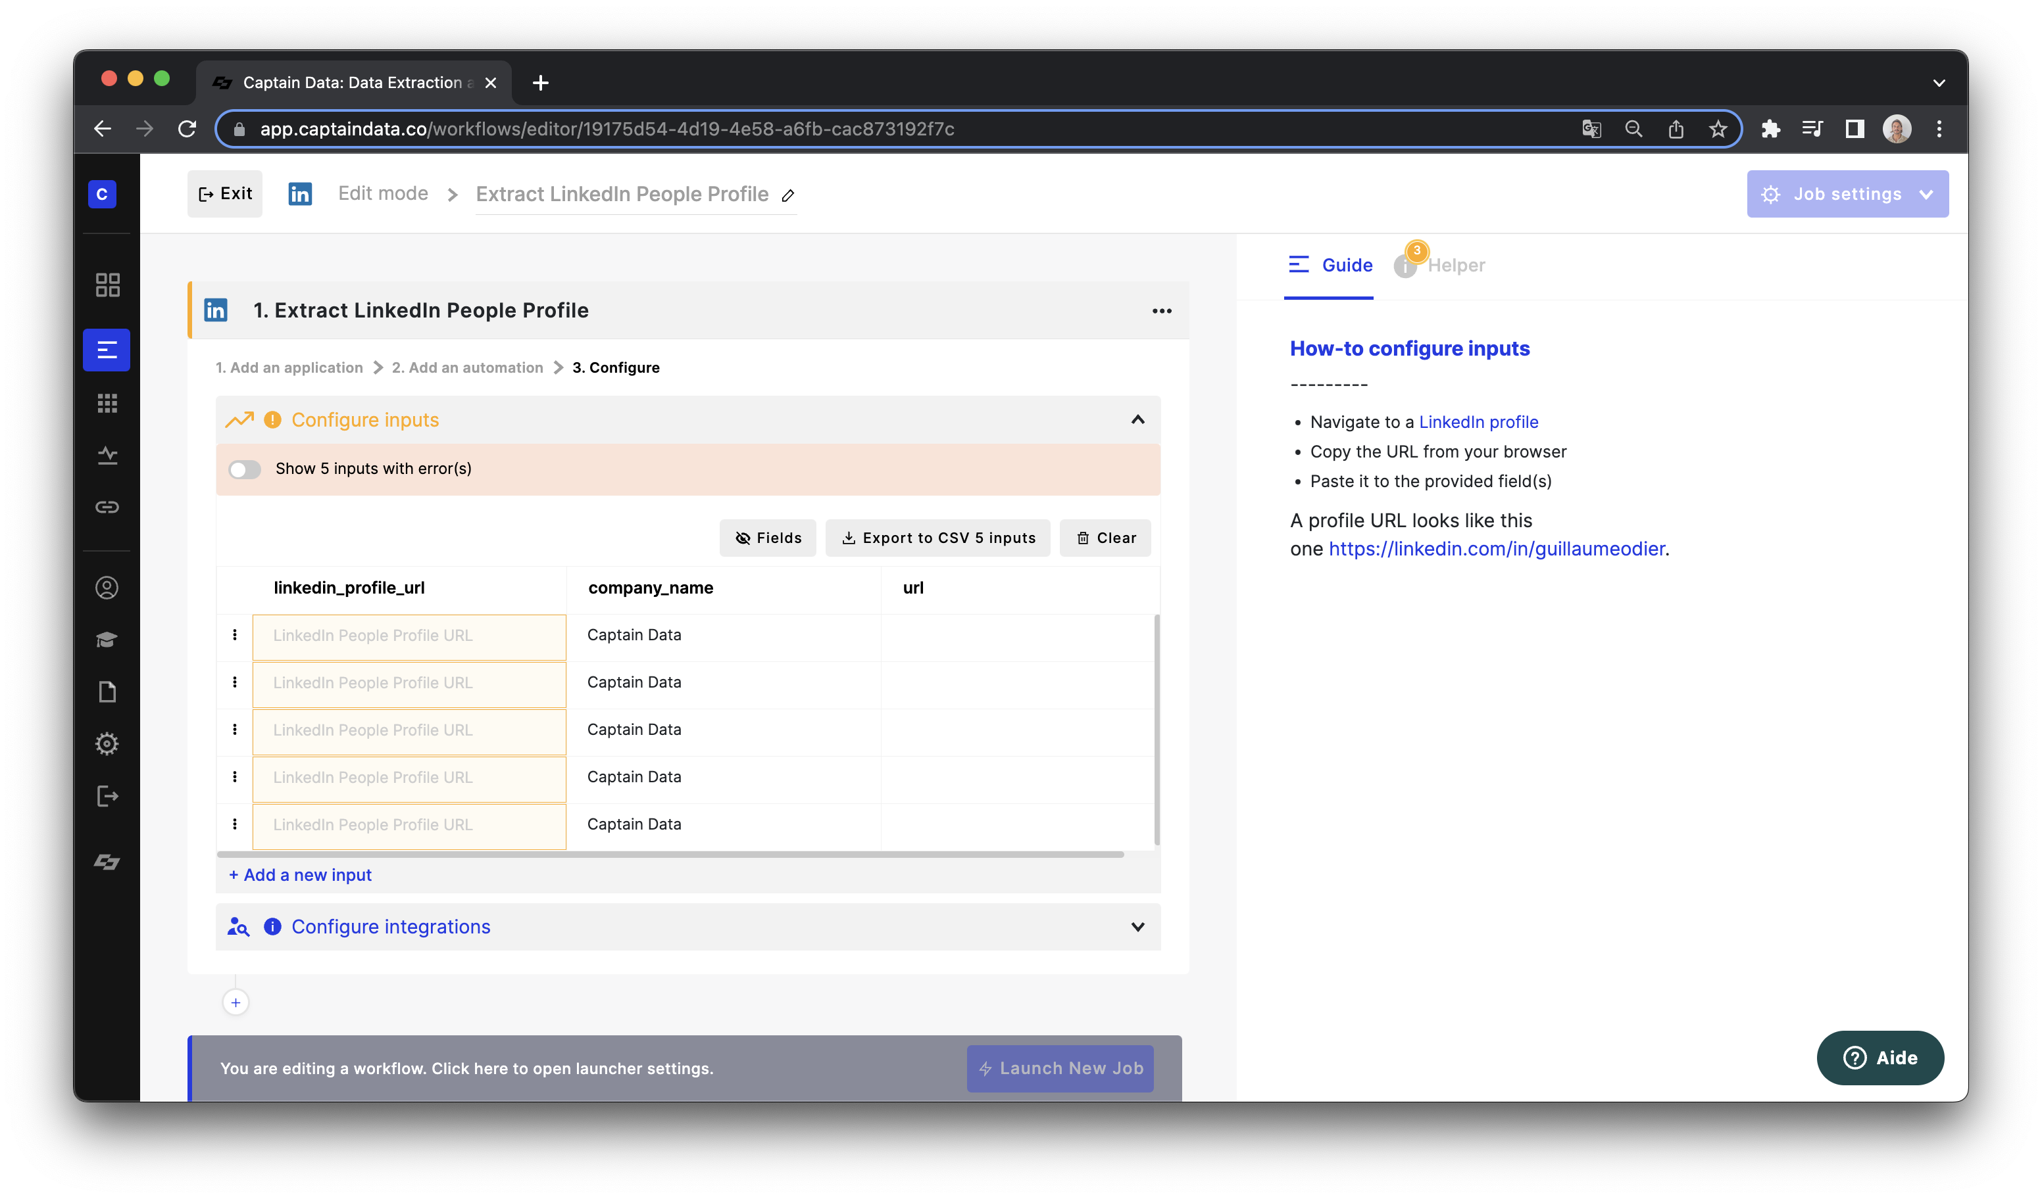Open the LinkedIn profile link in guide
Viewport: 2042px width, 1199px height.
[1478, 422]
